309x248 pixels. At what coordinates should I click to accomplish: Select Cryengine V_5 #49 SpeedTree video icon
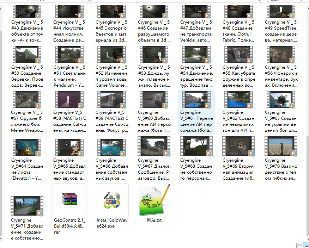click(281, 12)
